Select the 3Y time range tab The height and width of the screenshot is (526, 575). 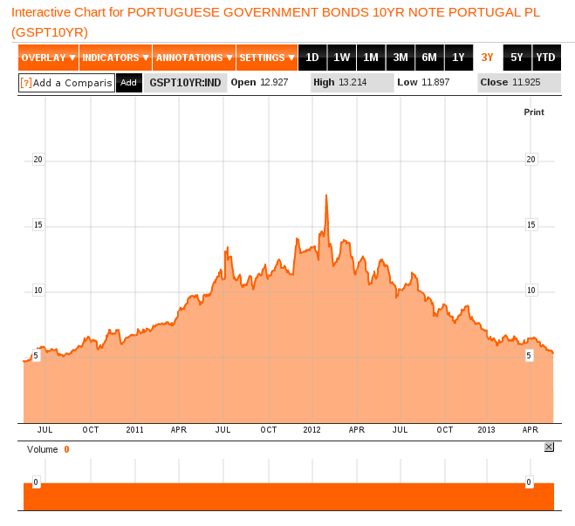tap(488, 58)
